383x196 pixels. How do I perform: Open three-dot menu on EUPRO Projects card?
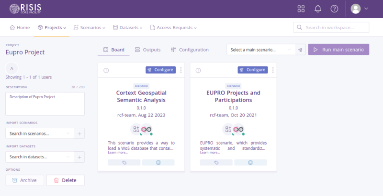point(273,70)
